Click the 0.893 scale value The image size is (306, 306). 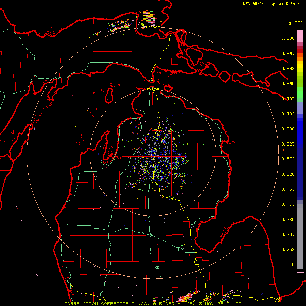click(x=288, y=68)
